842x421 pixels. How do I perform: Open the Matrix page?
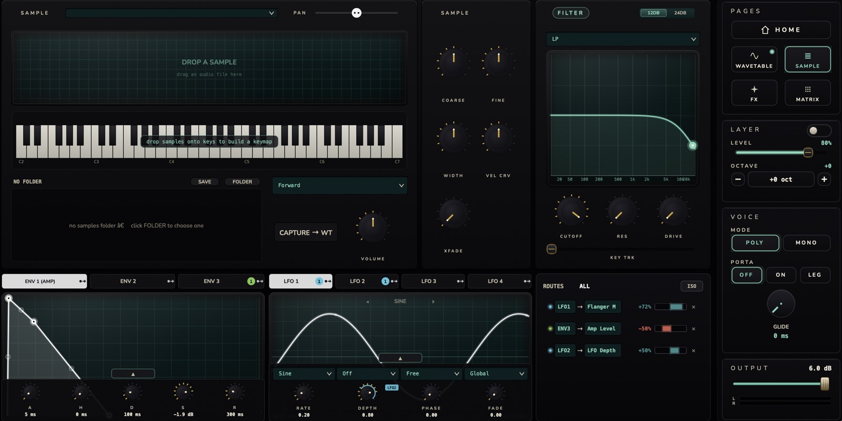coord(807,93)
